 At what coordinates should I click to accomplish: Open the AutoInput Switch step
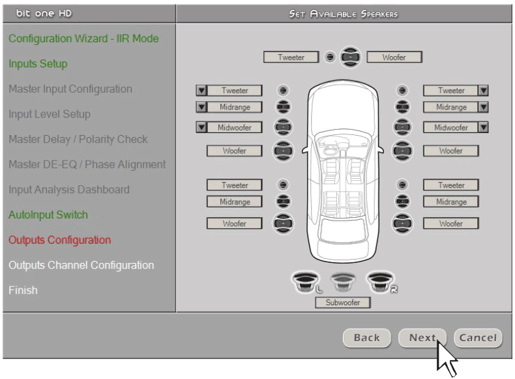coord(48,215)
